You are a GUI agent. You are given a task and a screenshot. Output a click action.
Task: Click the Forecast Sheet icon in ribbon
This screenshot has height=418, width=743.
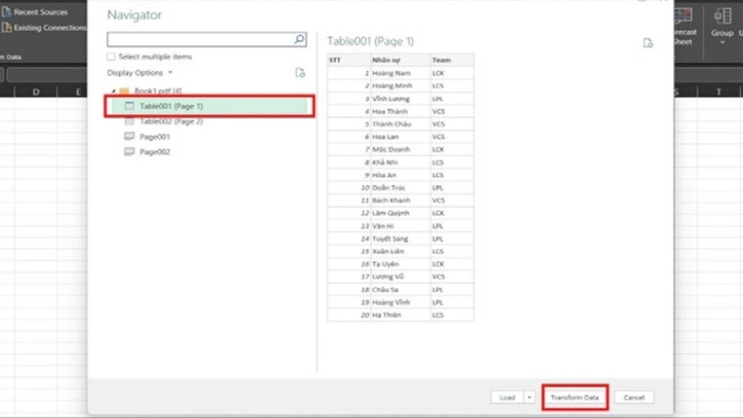(x=683, y=16)
